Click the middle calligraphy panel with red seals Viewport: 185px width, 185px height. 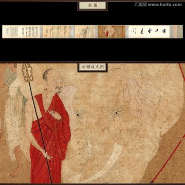[57, 32]
